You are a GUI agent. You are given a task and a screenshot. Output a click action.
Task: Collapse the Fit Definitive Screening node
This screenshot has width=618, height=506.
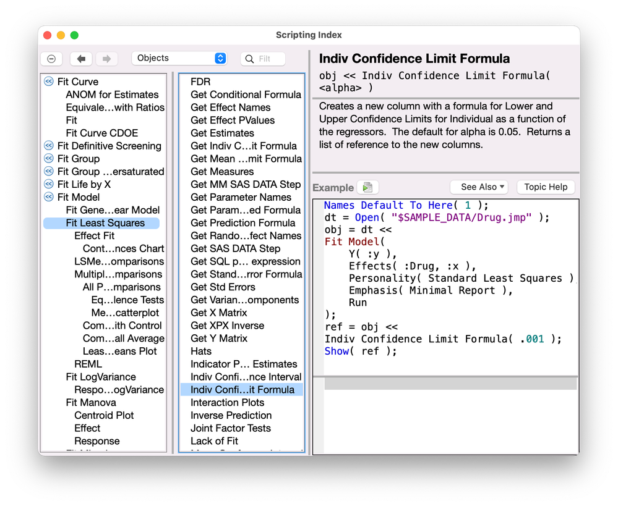point(49,146)
